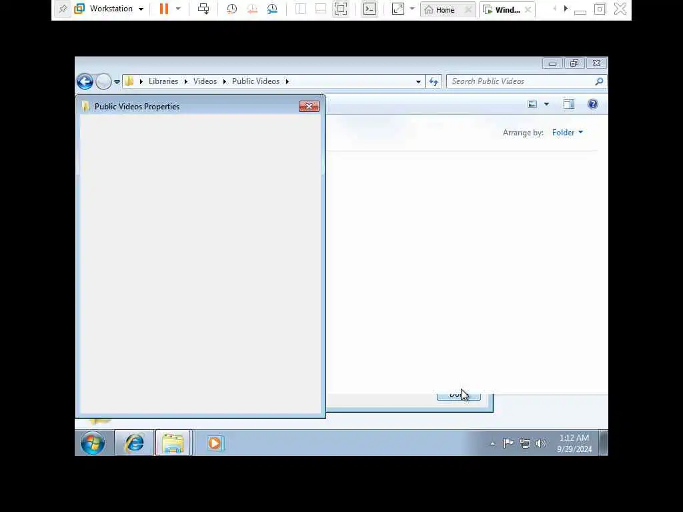Viewport: 683px width, 512px height.
Task: Open Windows Explorer from the taskbar
Action: click(173, 443)
